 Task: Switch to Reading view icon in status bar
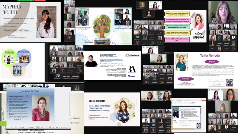click(46, 127)
